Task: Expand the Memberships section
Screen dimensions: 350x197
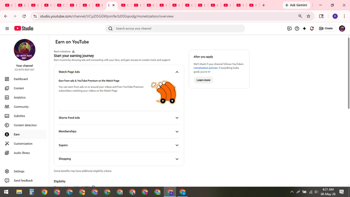Action: (177, 132)
